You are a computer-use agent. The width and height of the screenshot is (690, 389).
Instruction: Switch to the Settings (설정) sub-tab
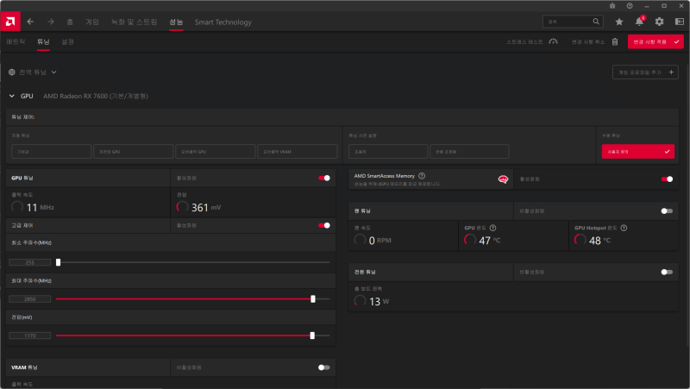click(67, 41)
